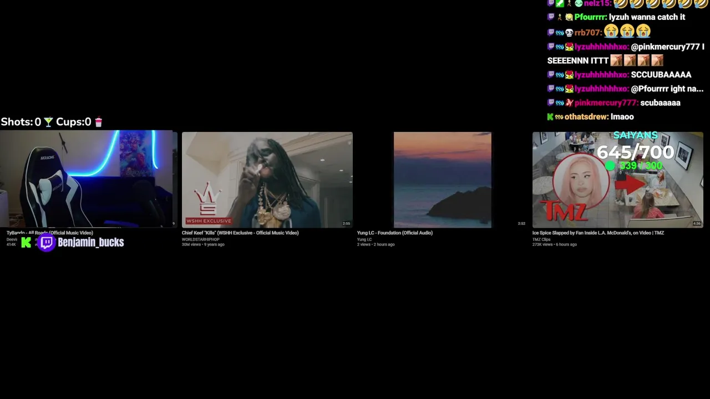This screenshot has height=399, width=710.
Task: Click username pinkmercury777 in chat
Action: pyautogui.click(x=605, y=103)
